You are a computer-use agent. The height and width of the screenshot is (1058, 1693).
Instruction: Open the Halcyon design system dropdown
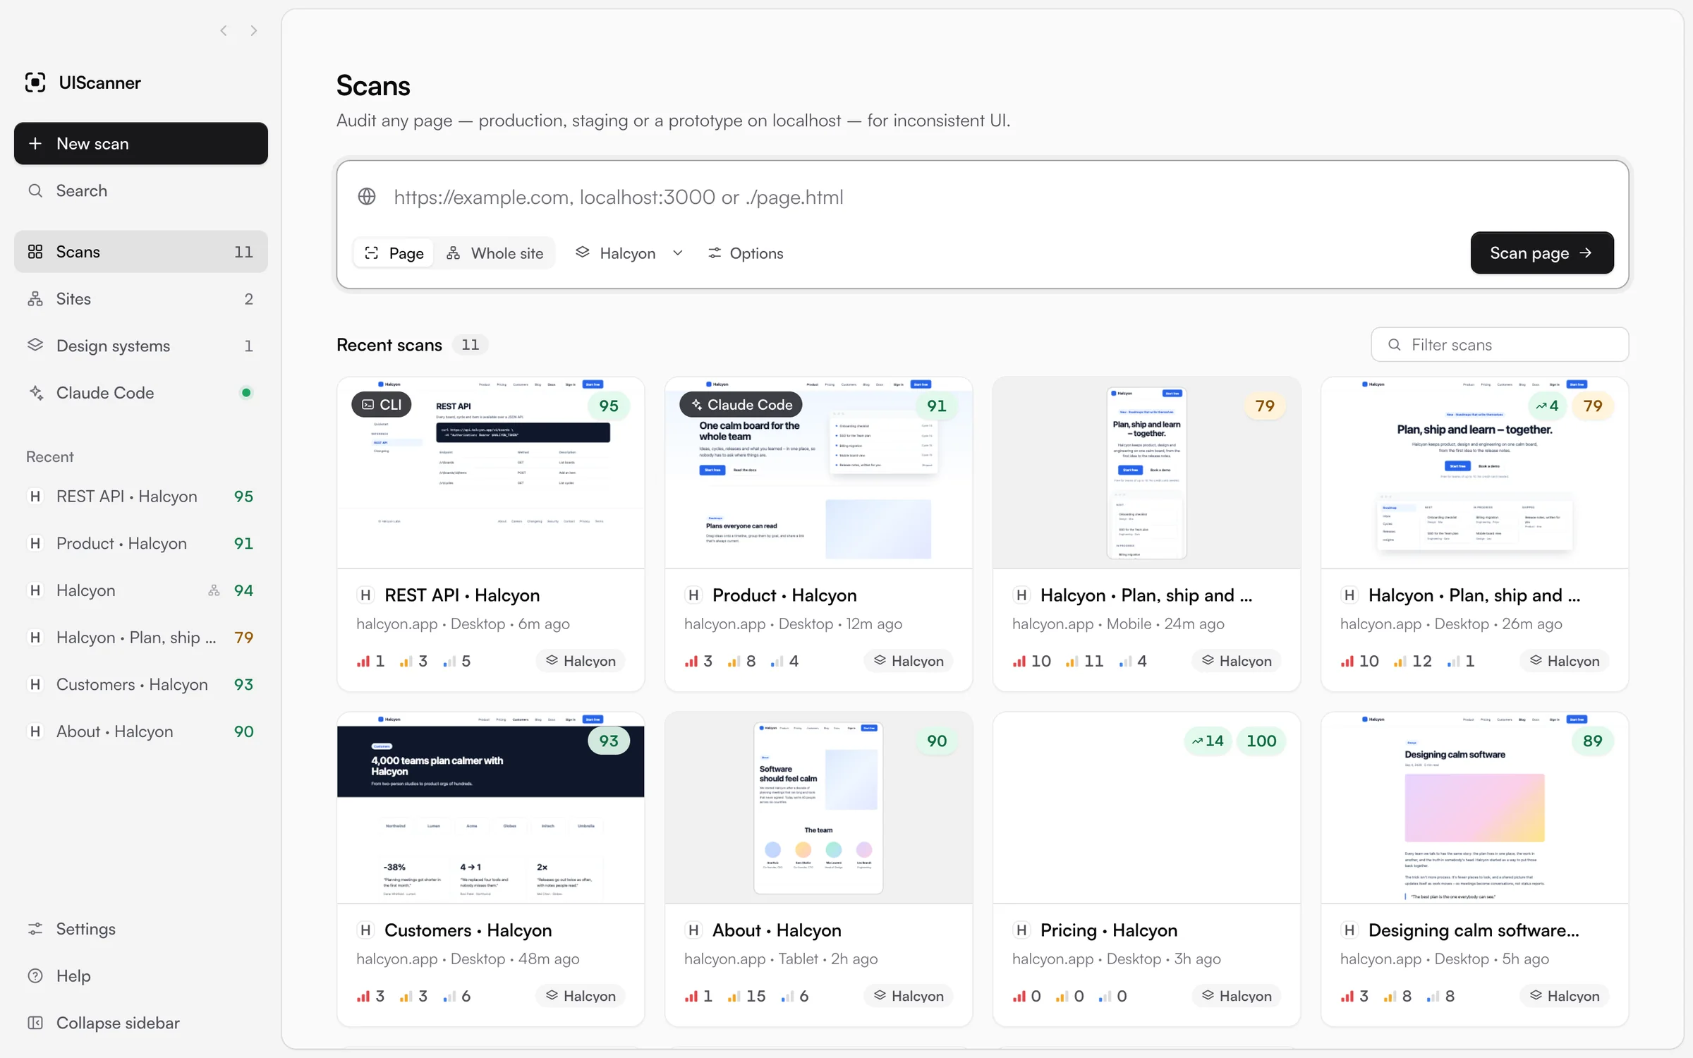(629, 253)
